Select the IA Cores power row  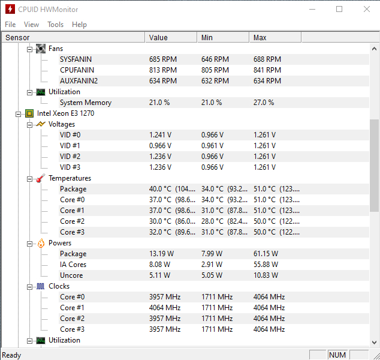[x=214, y=265]
